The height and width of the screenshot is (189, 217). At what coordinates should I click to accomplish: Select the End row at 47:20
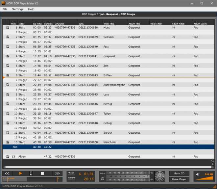coord(108,147)
